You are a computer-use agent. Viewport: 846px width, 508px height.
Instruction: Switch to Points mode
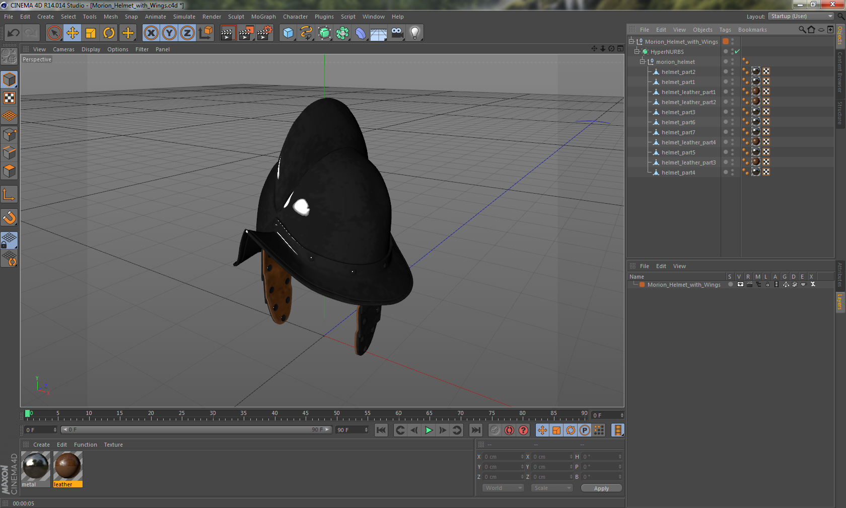tap(9, 134)
